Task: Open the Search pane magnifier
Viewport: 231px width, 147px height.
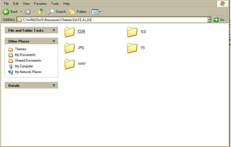Action: [x=51, y=12]
